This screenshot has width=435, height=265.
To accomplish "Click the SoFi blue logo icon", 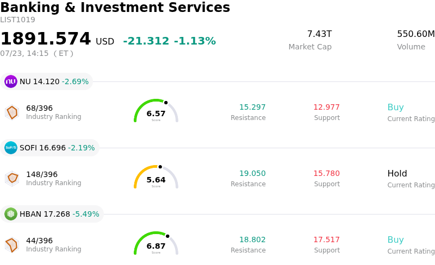I will click(11, 148).
